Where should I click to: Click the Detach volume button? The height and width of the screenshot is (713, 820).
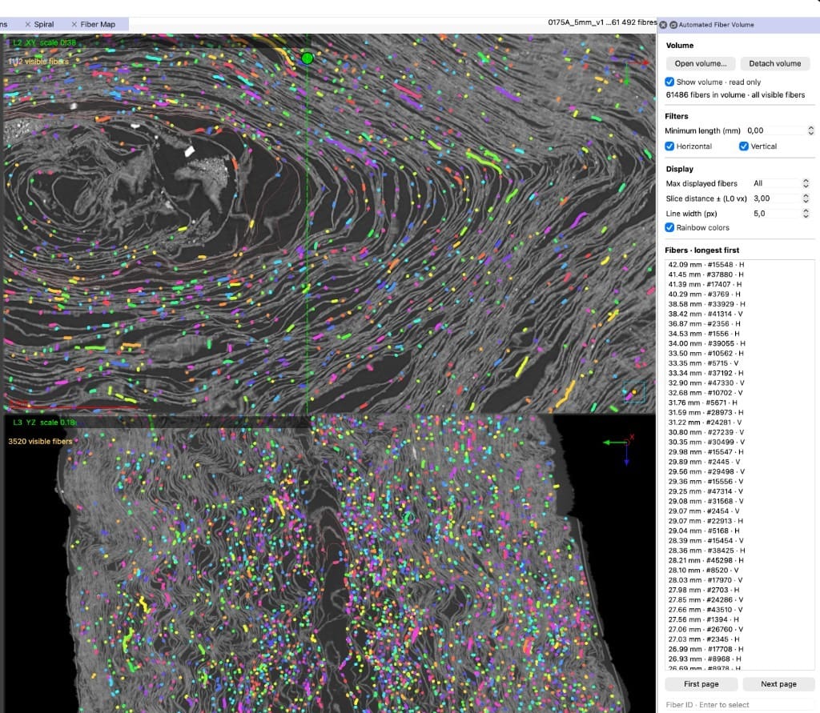click(x=775, y=63)
